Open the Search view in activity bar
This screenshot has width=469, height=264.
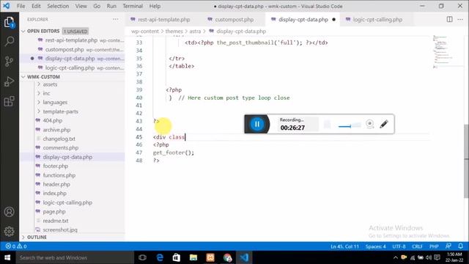(x=10, y=41)
